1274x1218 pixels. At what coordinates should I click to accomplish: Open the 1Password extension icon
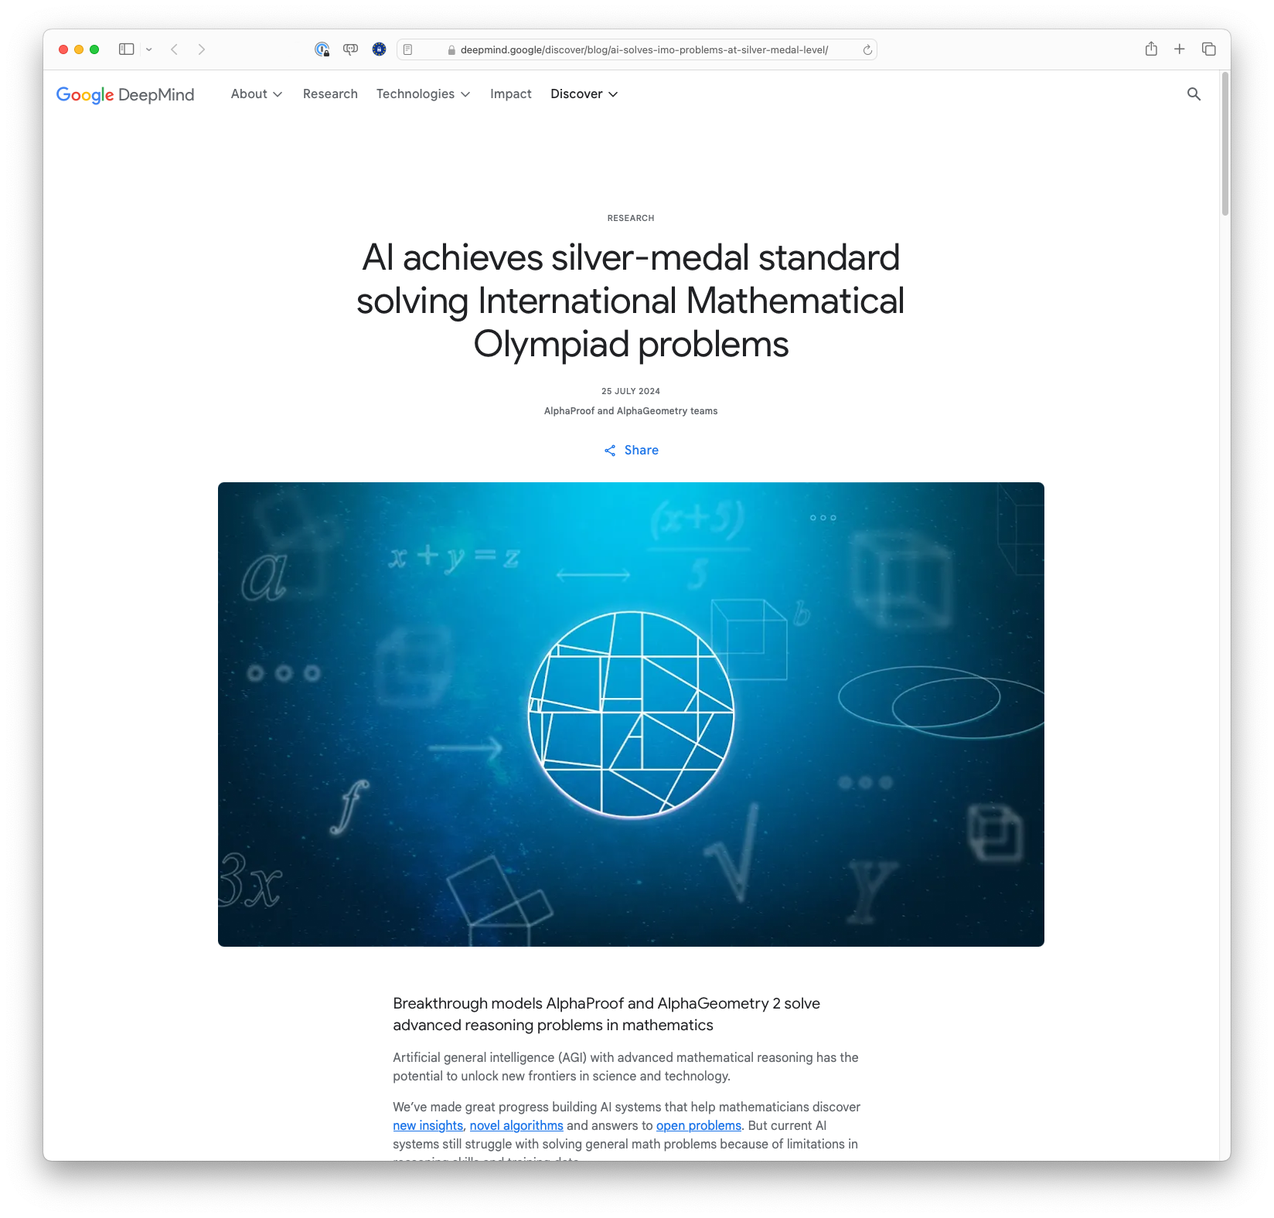pos(322,49)
